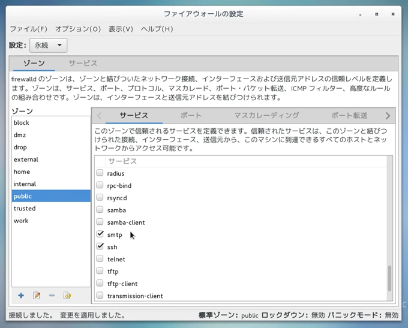Minimize the firewall settings window
408x328 pixels.
click(361, 14)
